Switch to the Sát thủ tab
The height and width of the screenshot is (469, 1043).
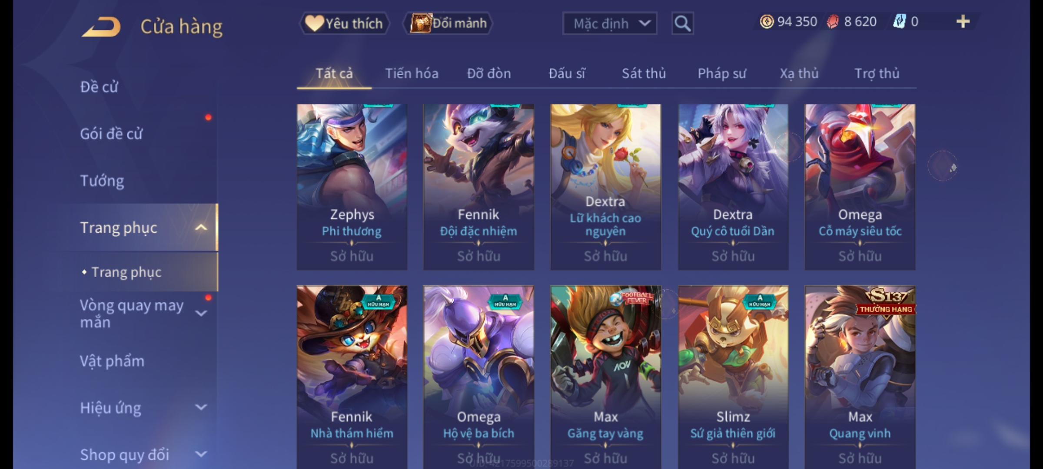point(644,73)
